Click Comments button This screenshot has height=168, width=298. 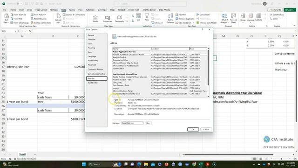point(275,10)
